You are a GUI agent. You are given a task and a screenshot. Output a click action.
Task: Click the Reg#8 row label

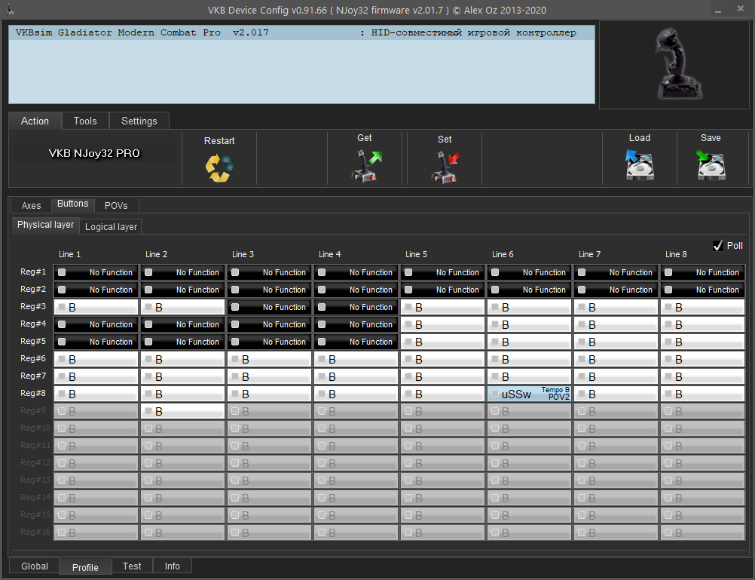pyautogui.click(x=33, y=394)
